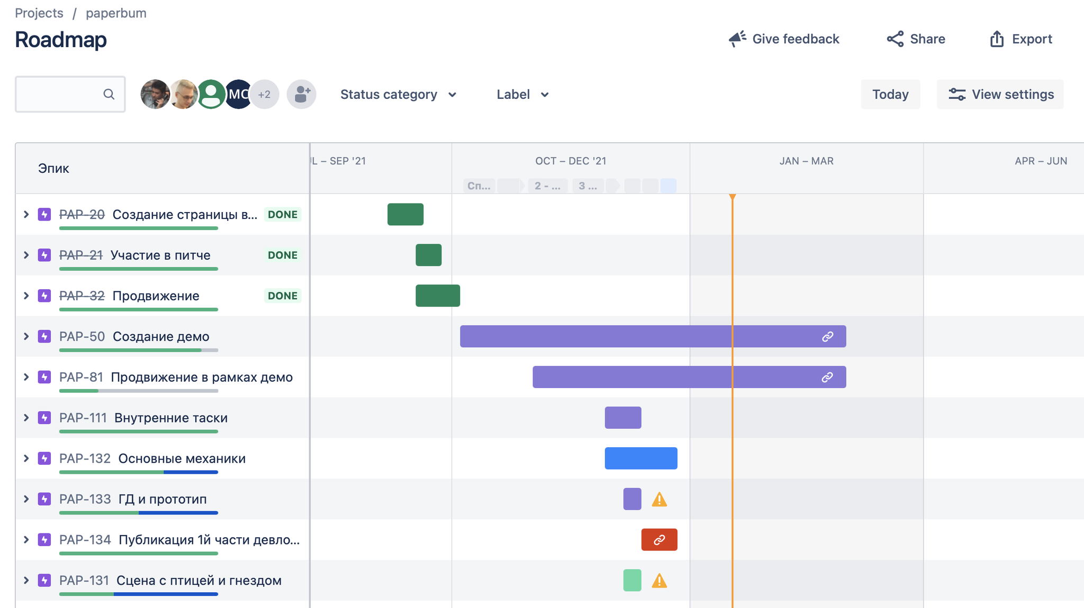Expand PAP-81 Продвижение в рамках демо
Screen dimensions: 1084x608
27,377
